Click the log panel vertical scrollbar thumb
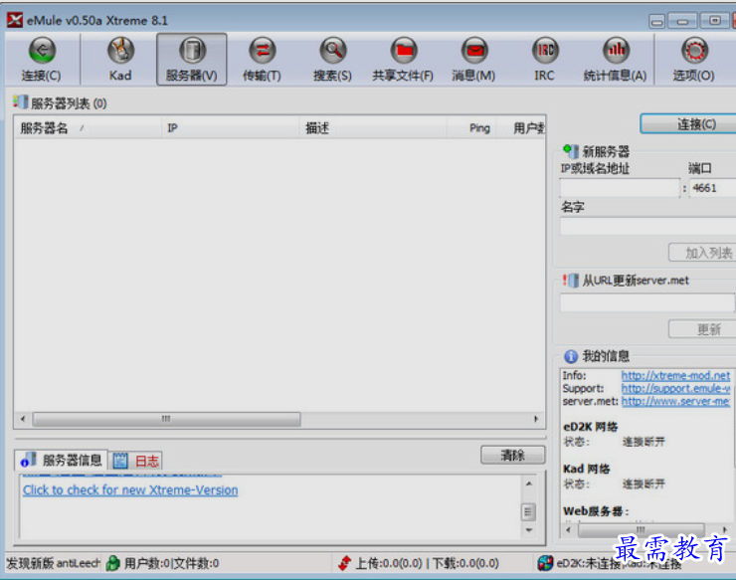 click(x=528, y=512)
